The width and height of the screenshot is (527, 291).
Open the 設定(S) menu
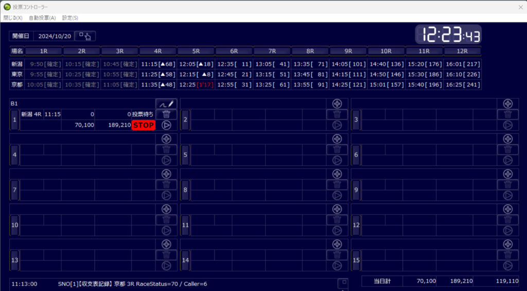tap(70, 18)
